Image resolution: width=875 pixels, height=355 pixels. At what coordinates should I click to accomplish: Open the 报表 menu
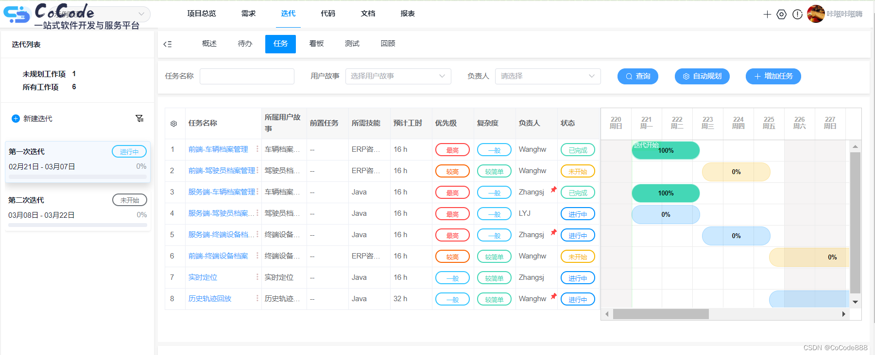408,14
